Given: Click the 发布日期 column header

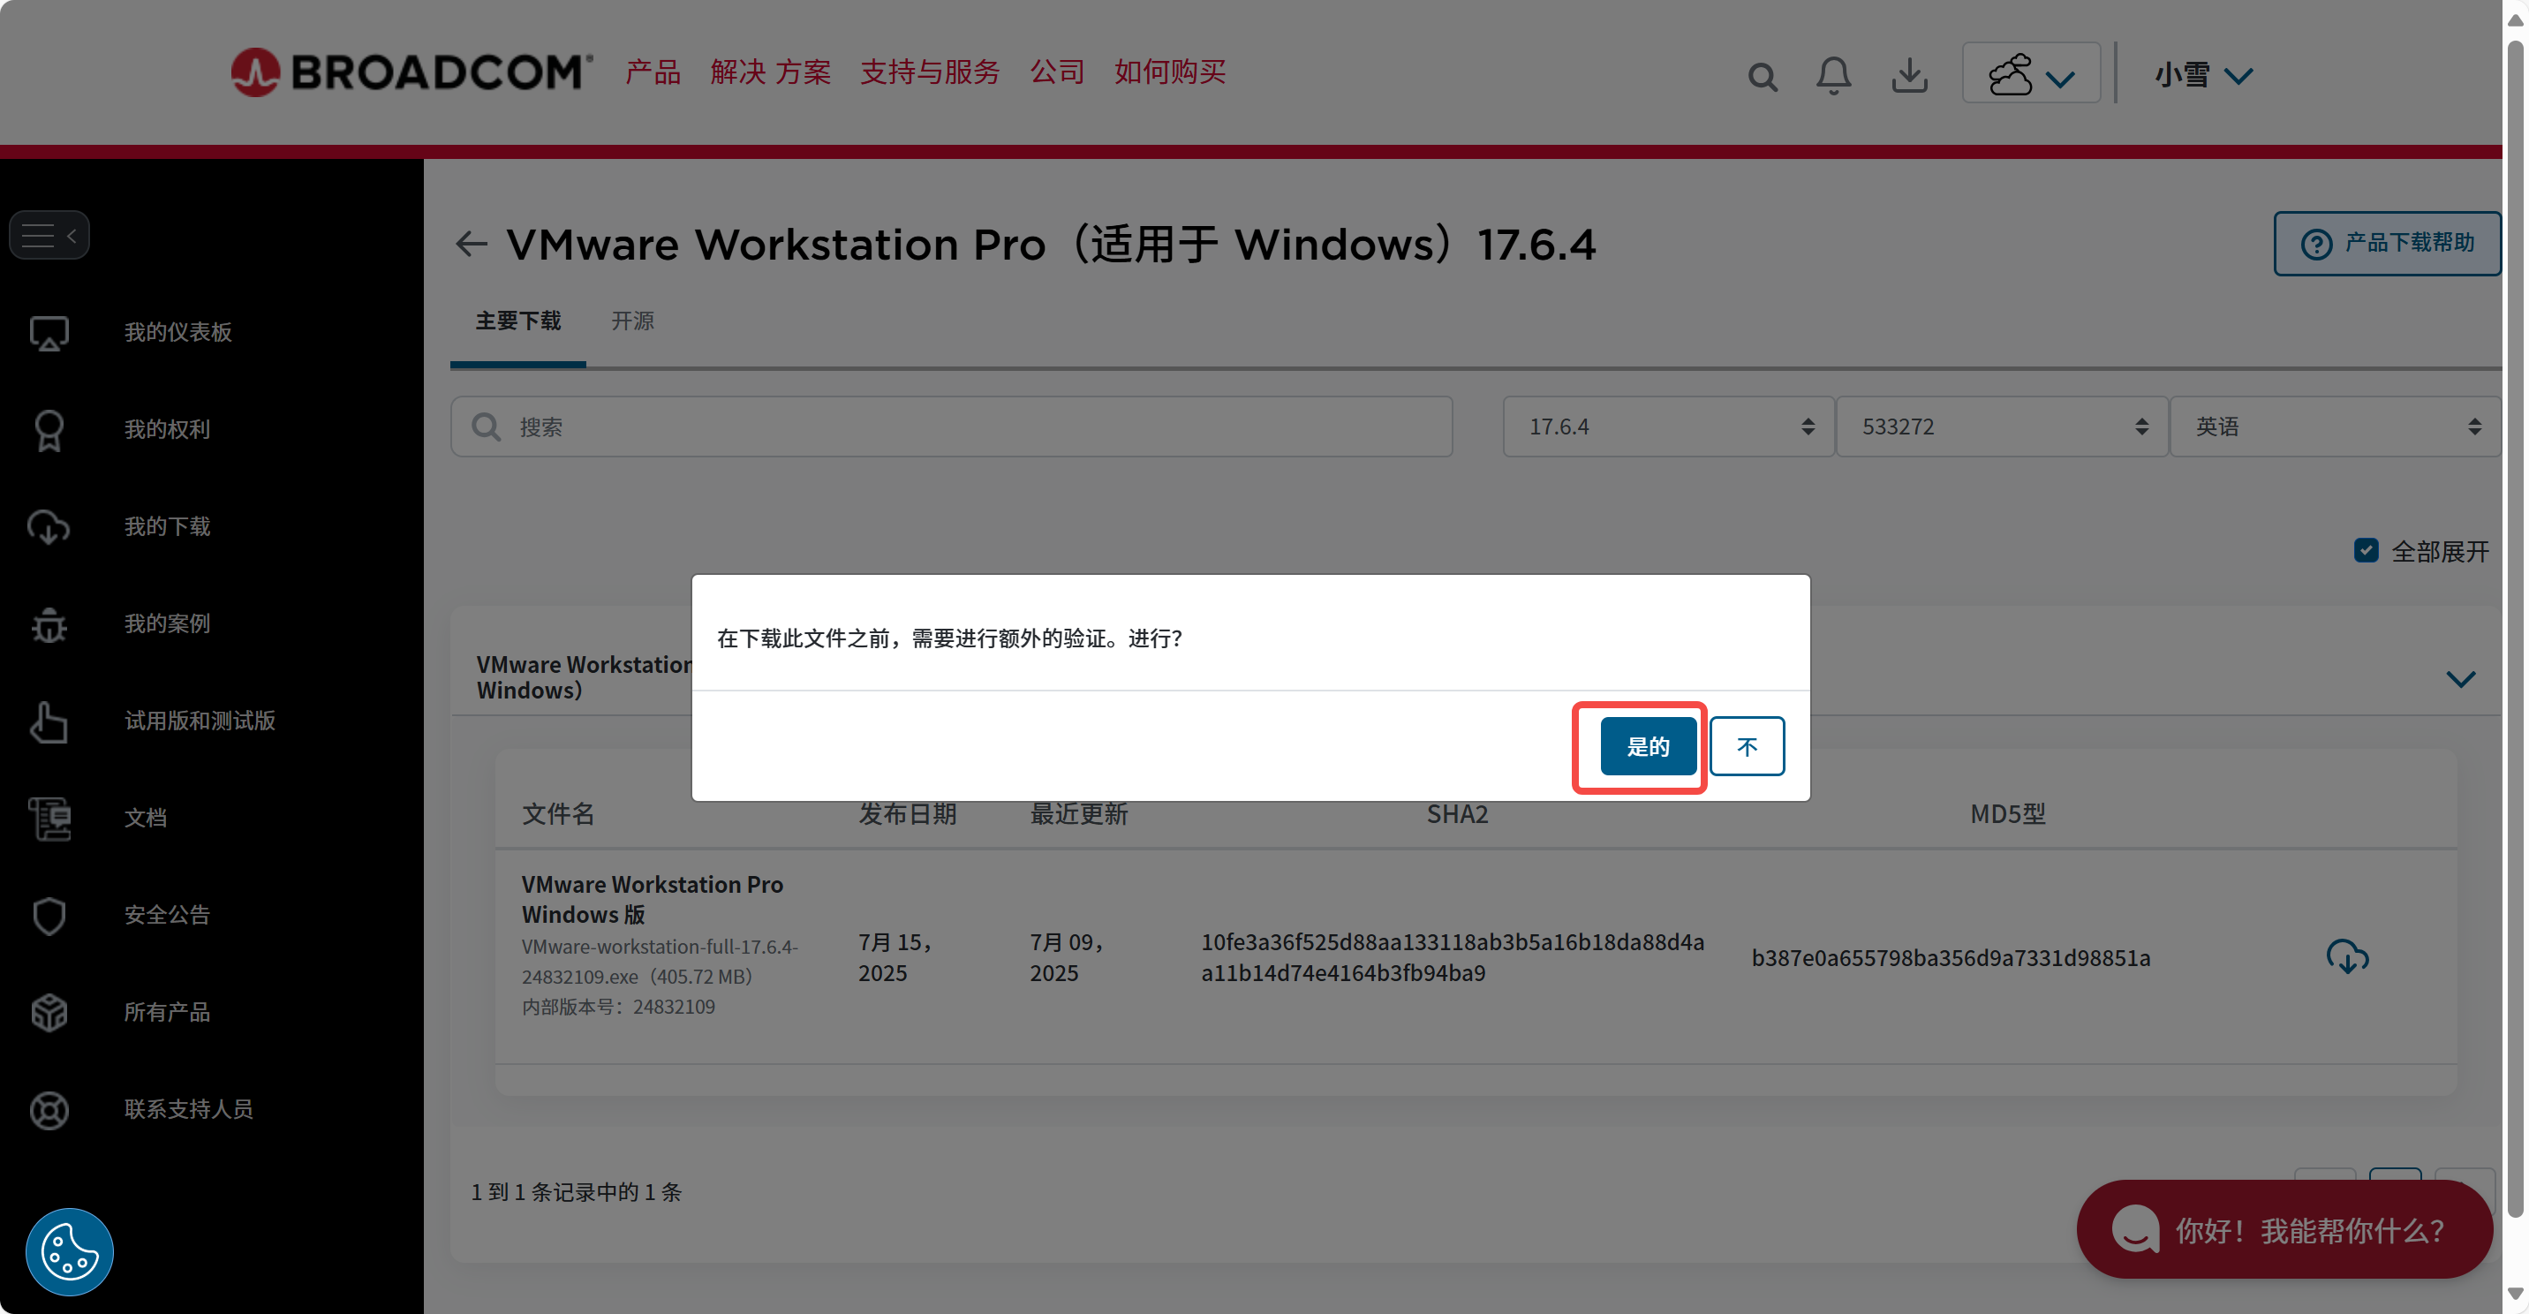Looking at the screenshot, I should tap(907, 813).
